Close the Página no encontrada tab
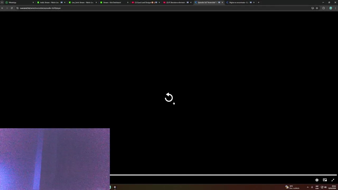The height and width of the screenshot is (190, 338). coord(254,2)
